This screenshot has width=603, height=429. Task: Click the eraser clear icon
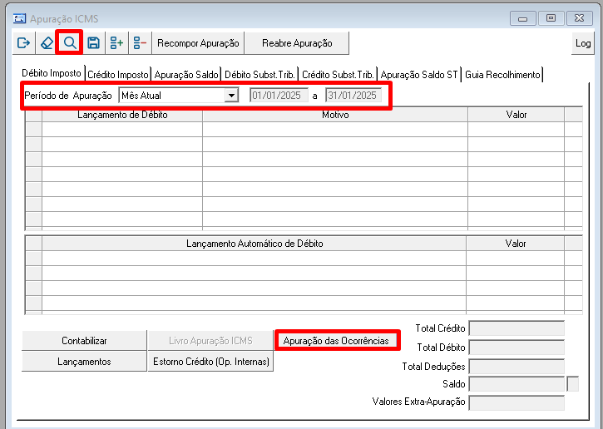(47, 42)
